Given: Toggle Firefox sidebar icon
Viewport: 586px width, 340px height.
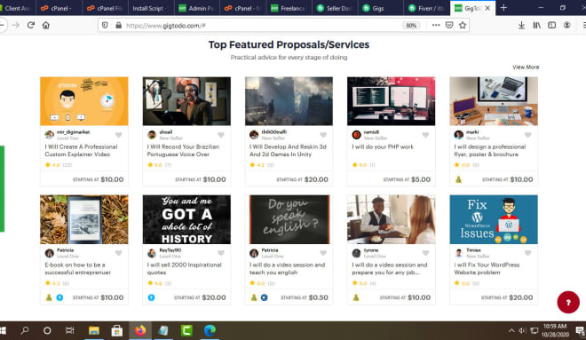Looking at the screenshot, I should coord(551,25).
